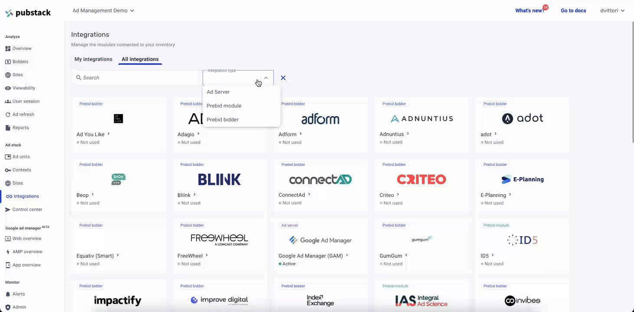Expand the Google Ad Manager (GAM) arrow

click(347, 255)
